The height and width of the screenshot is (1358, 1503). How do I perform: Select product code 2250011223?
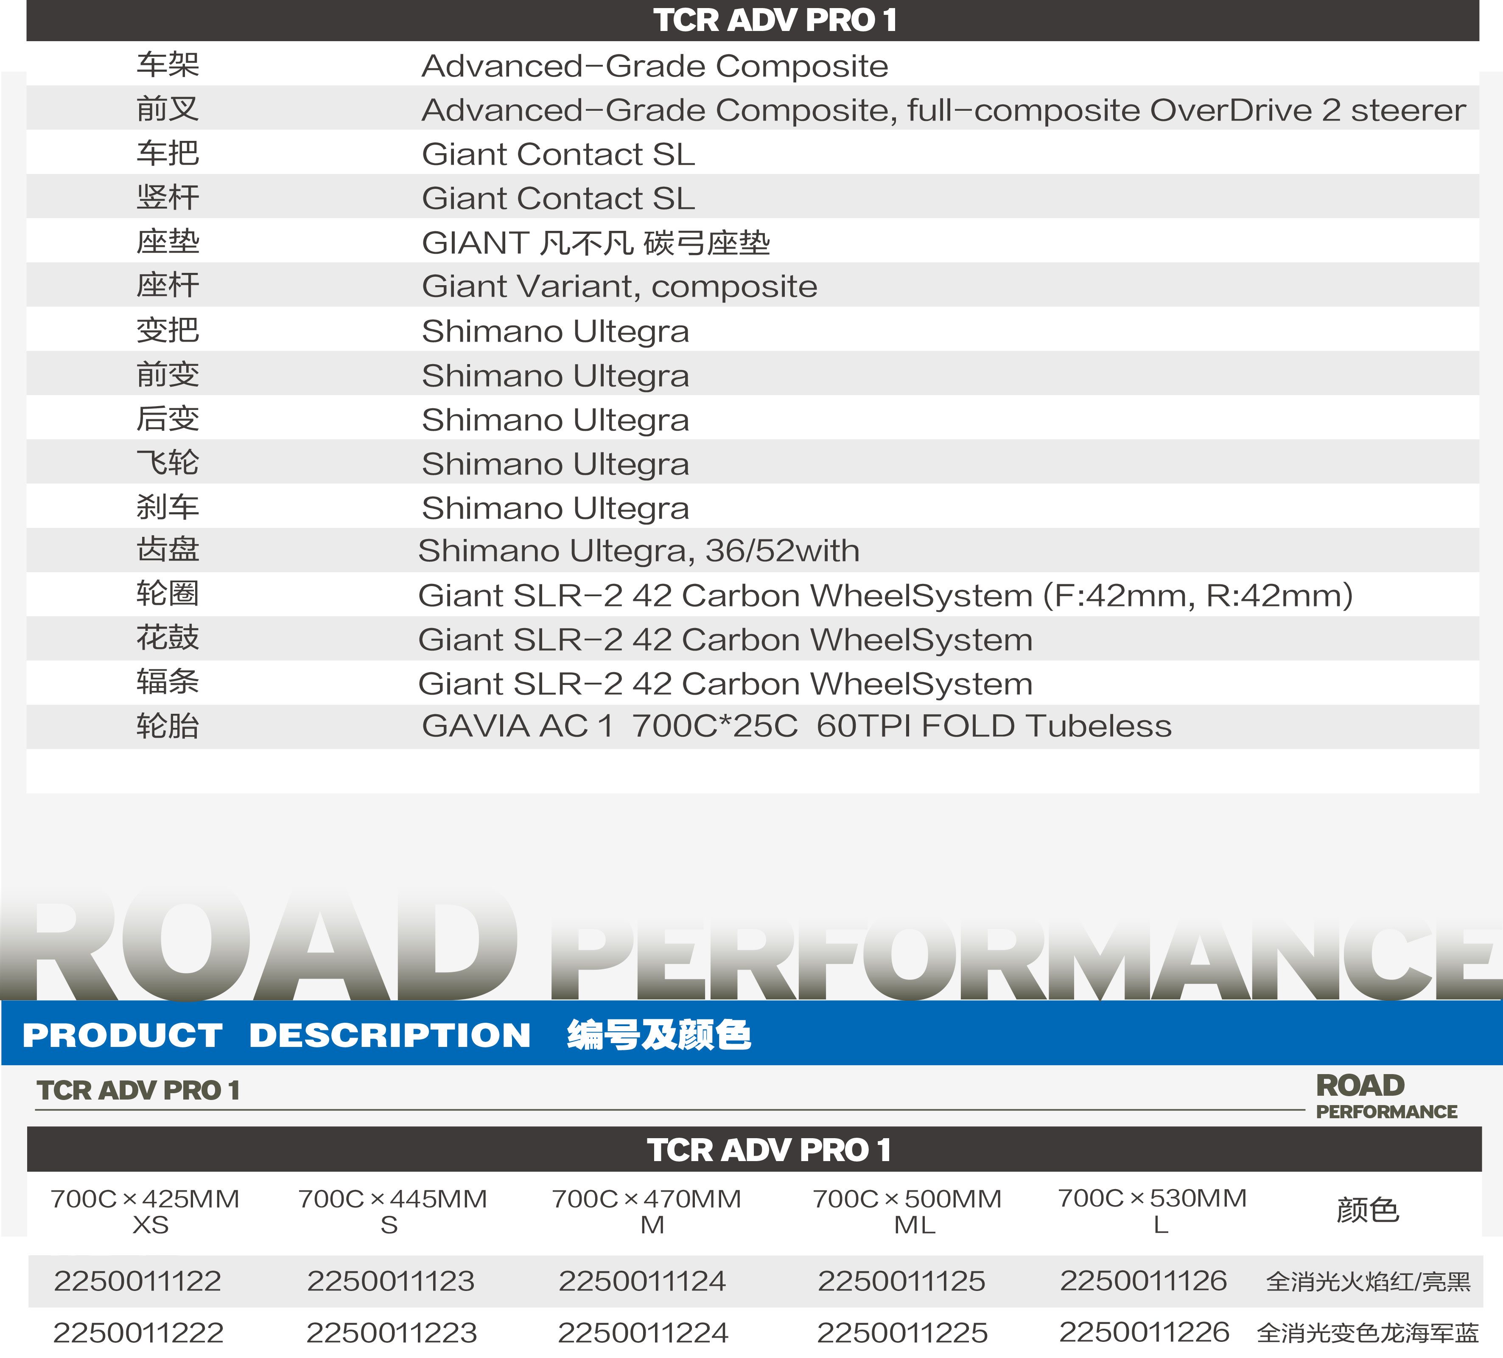tap(392, 1332)
